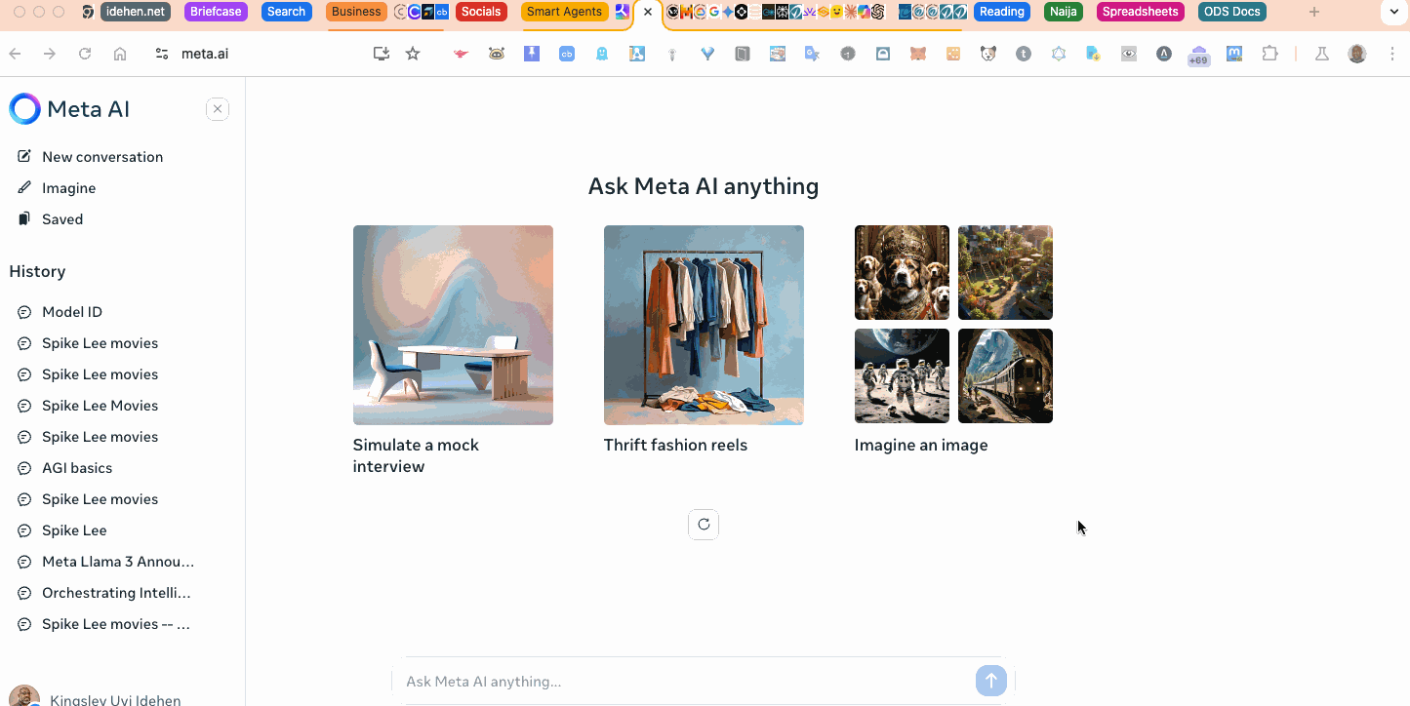Open the Chrome three-dot menu
The height and width of the screenshot is (706, 1410).
point(1392,54)
